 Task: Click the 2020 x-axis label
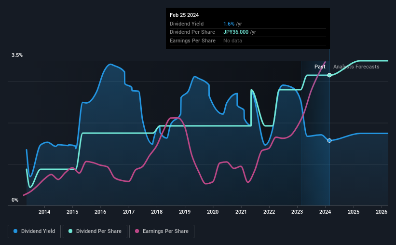coord(213,212)
